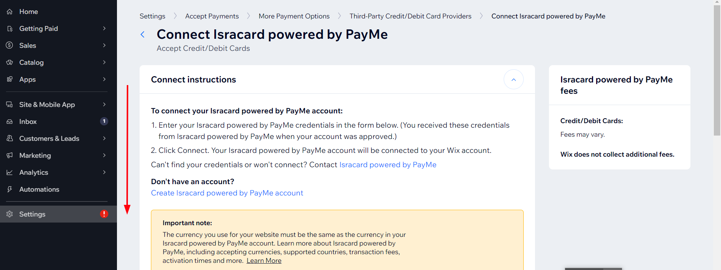
Task: Follow the Learn More link
Action: click(x=264, y=261)
